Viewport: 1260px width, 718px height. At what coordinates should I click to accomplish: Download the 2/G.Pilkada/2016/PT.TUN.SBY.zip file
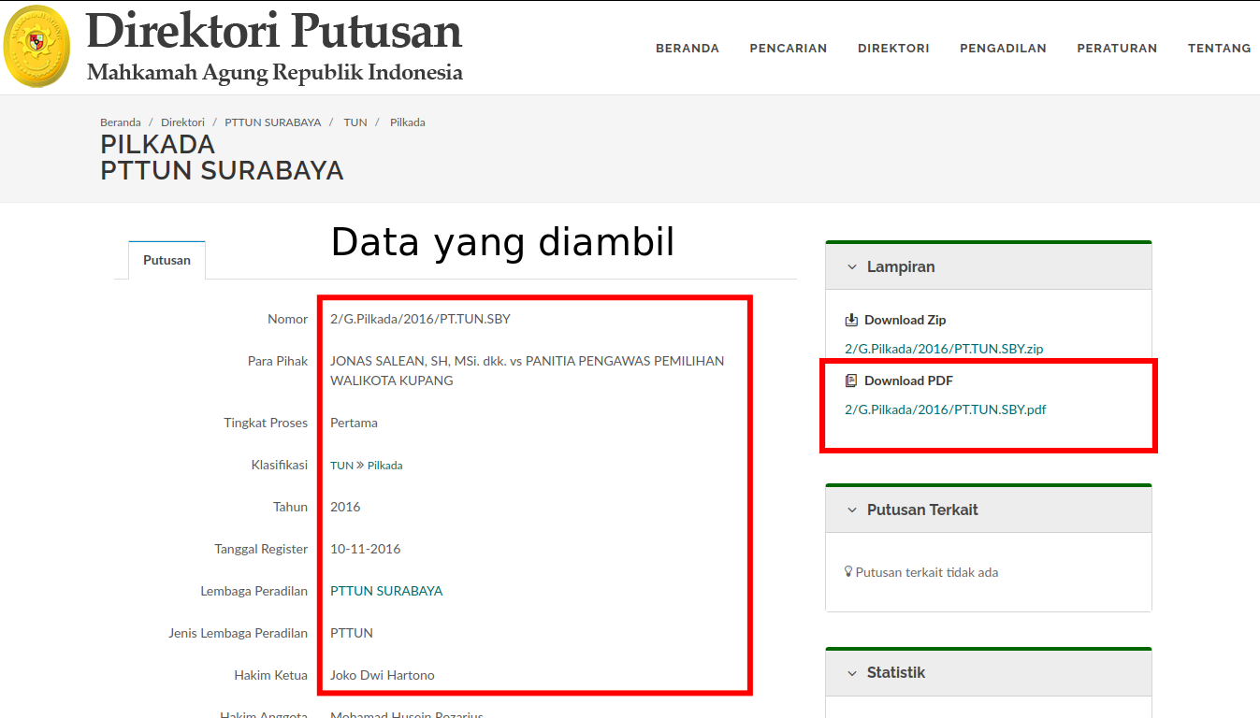944,349
